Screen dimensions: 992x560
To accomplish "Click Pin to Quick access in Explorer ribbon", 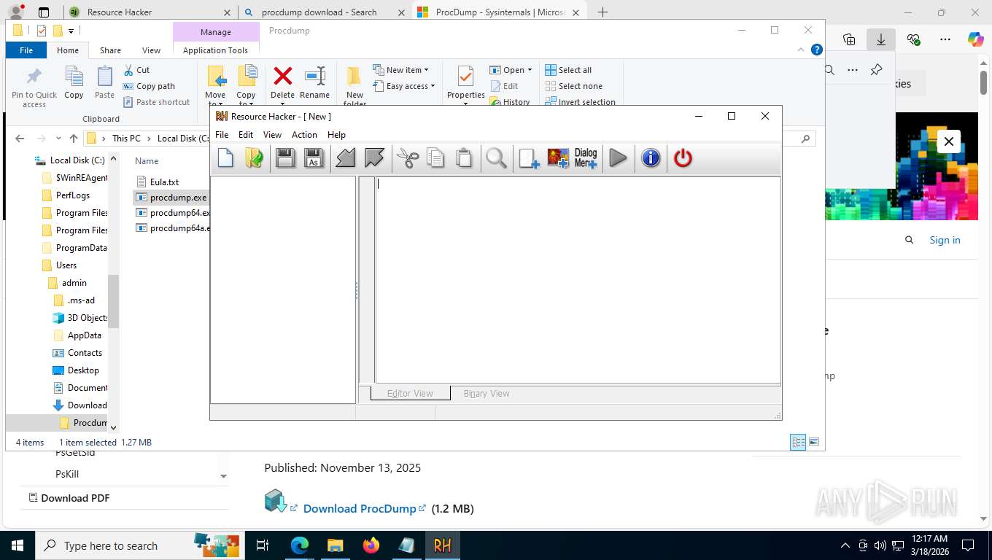I will (x=34, y=88).
